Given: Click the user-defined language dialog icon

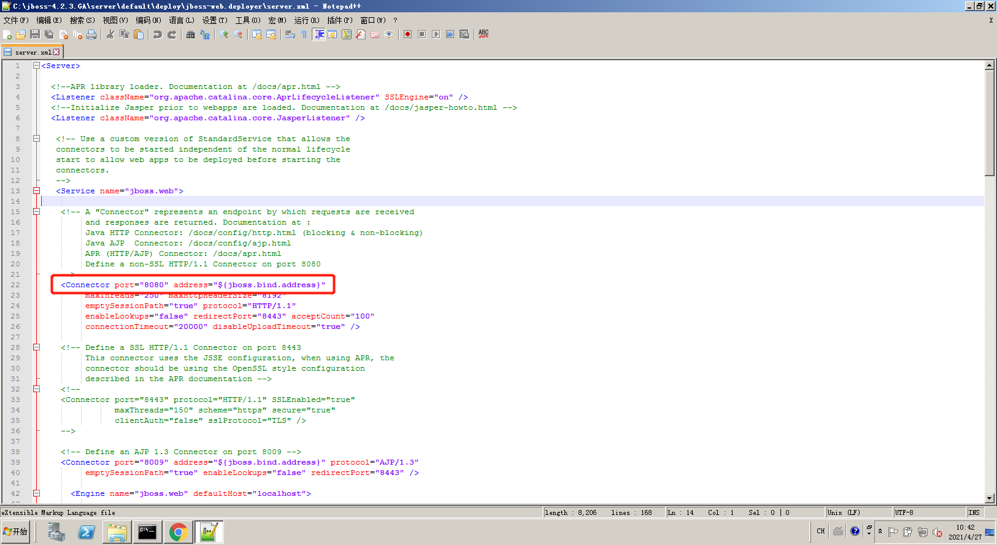Looking at the screenshot, I should [333, 34].
